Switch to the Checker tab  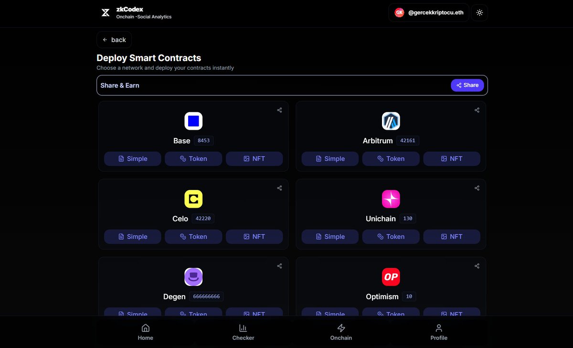(x=243, y=332)
